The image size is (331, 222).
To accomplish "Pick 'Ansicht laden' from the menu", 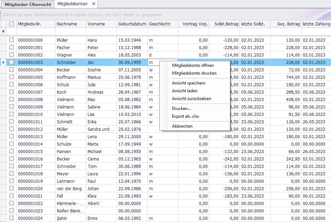I will (x=184, y=91).
